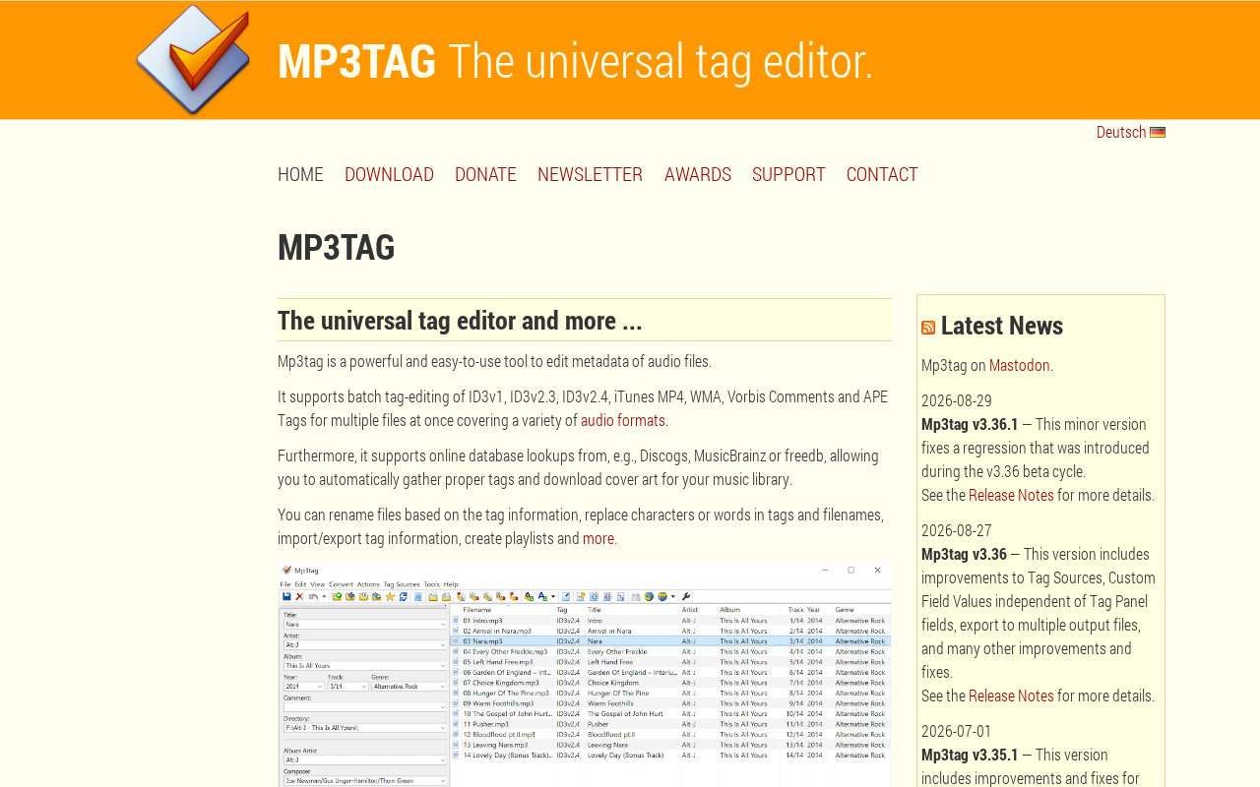
Task: Click the 'Latest News' heading
Action: 1002,326
